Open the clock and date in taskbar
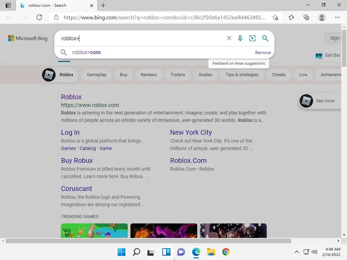 tap(331, 252)
